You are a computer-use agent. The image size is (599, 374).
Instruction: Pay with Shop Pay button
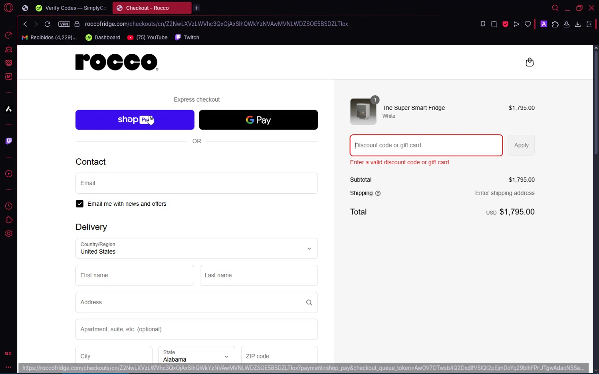point(135,120)
